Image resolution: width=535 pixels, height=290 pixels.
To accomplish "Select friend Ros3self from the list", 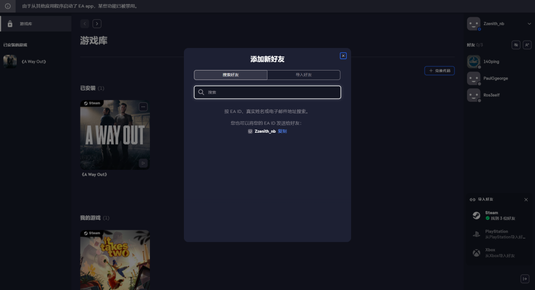I will coord(491,95).
